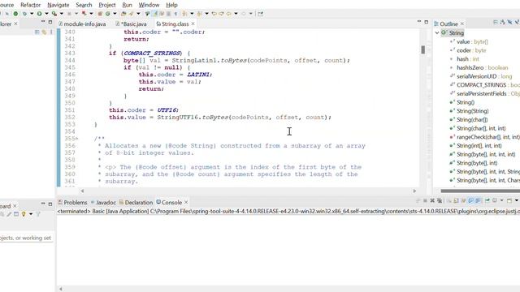520x292 pixels.
Task: Open the Run menu
Action: pos(127,5)
